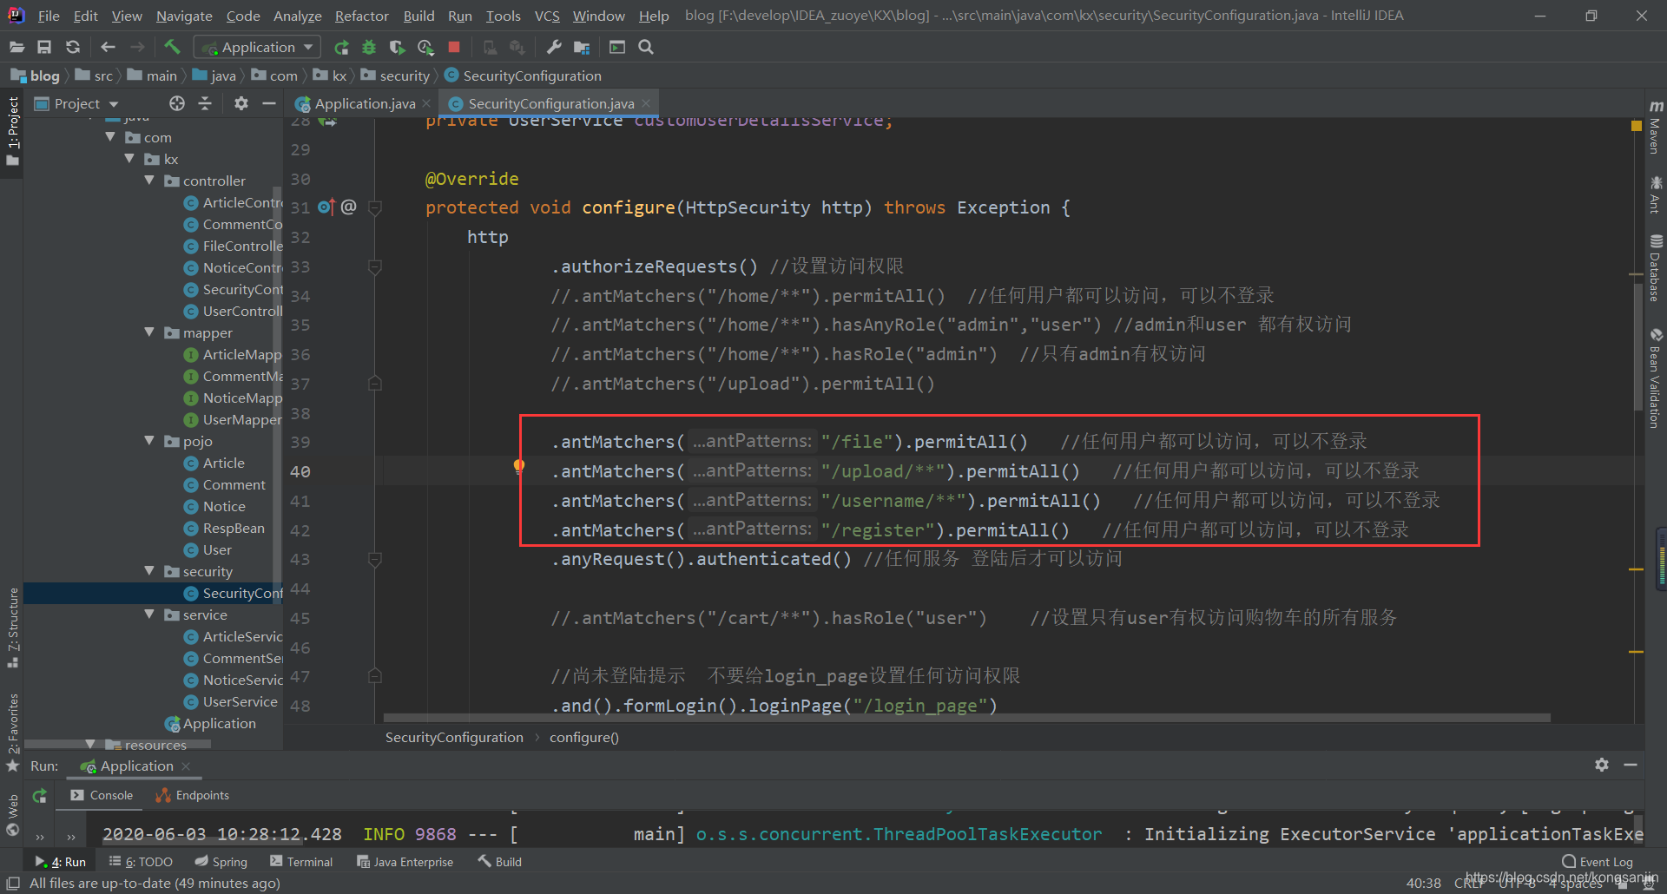Open Project Structure toolbar icon

click(582, 47)
